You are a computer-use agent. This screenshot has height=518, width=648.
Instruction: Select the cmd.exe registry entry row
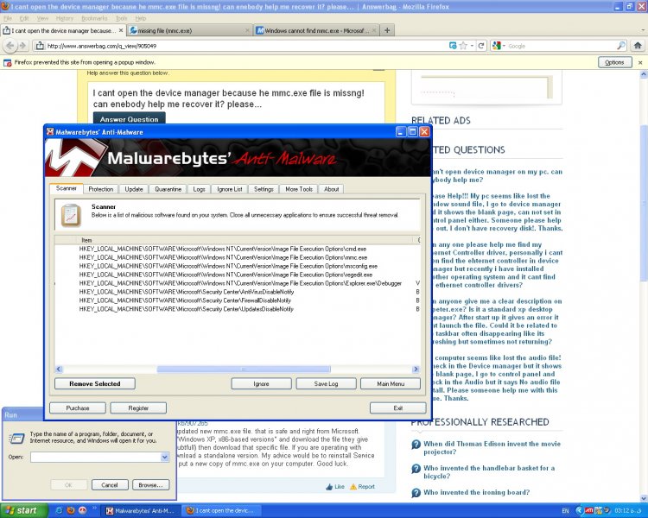[238, 250]
